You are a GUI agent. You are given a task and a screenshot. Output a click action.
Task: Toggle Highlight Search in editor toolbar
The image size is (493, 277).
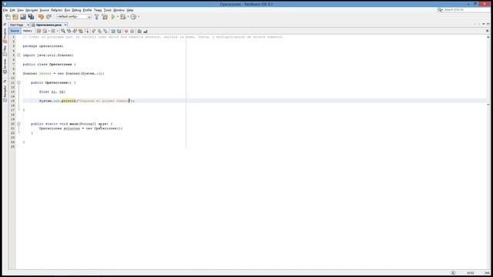point(81,31)
